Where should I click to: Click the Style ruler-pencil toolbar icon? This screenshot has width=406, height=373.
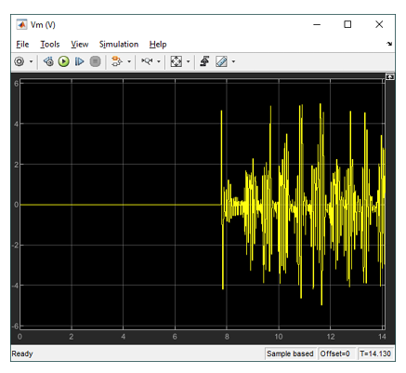pos(221,61)
